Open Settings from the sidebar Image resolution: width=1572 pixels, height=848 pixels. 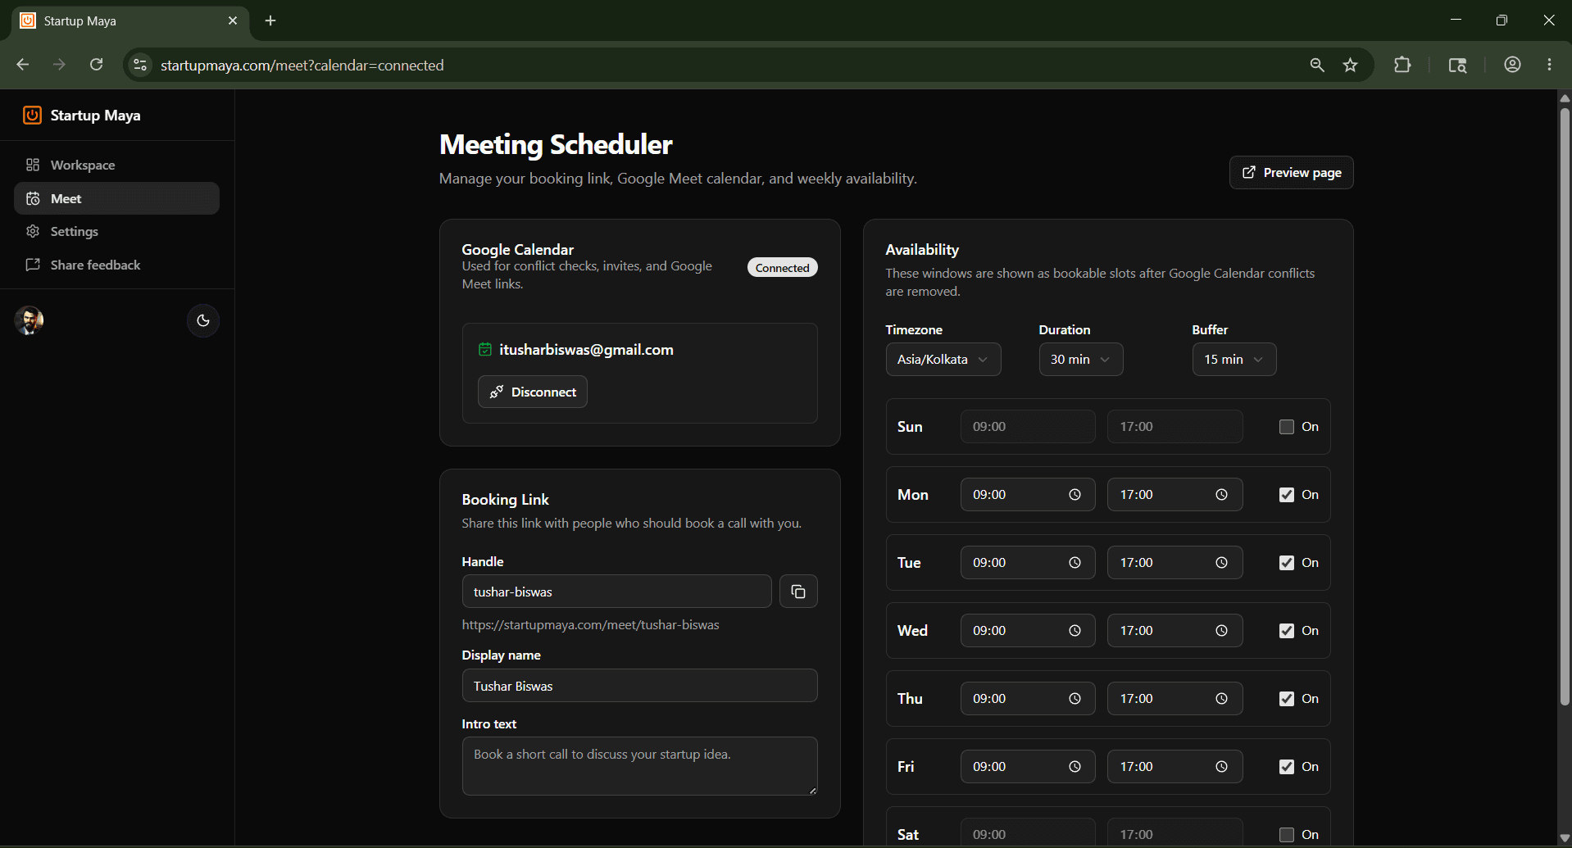116,232
